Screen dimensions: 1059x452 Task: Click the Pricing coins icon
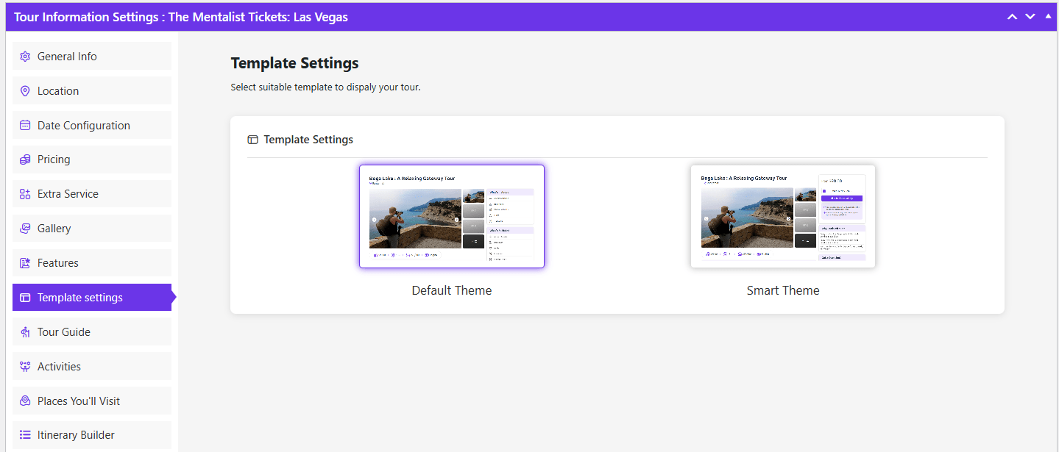click(x=25, y=159)
